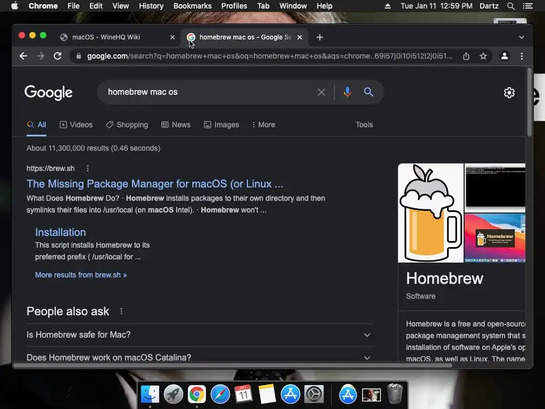The image size is (545, 409).
Task: Click the https://brew.sh URL text
Action: pos(51,169)
